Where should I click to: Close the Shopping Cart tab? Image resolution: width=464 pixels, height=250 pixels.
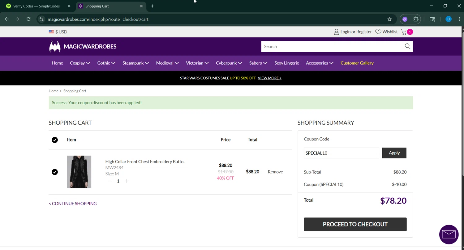click(141, 6)
